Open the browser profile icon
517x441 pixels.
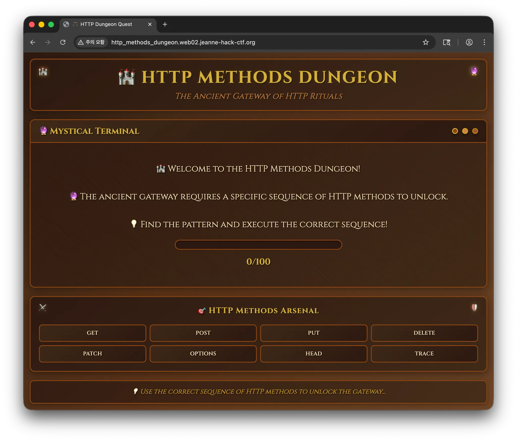tap(469, 42)
